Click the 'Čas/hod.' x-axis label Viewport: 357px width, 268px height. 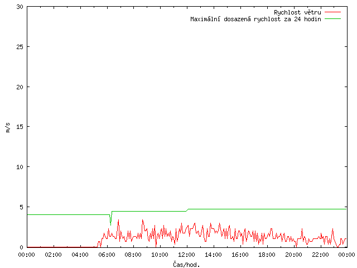coord(186,265)
